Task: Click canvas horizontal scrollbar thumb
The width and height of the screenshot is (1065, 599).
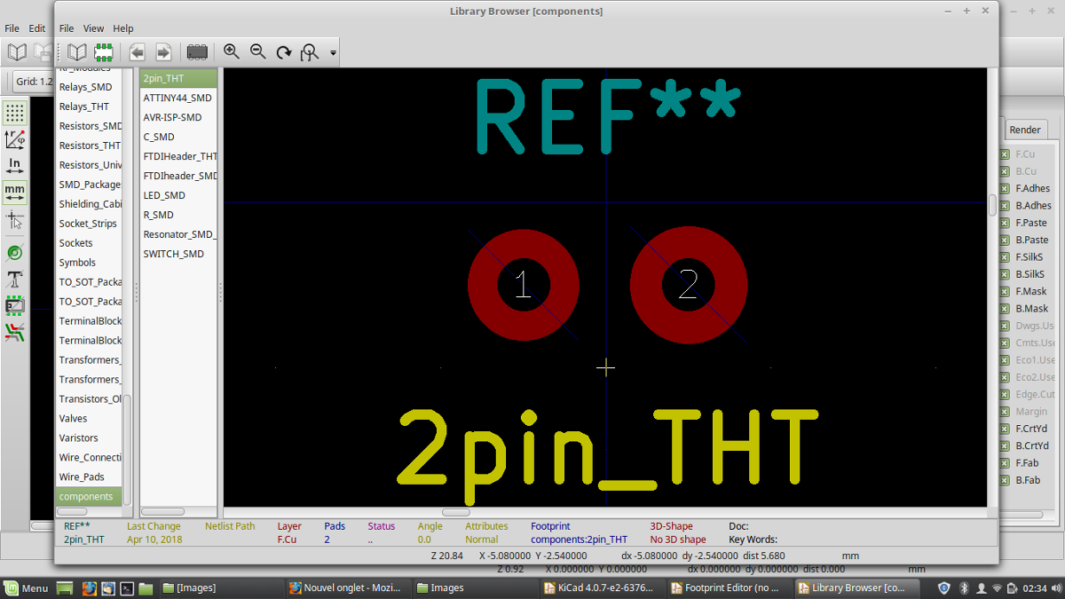Action: pos(456,512)
